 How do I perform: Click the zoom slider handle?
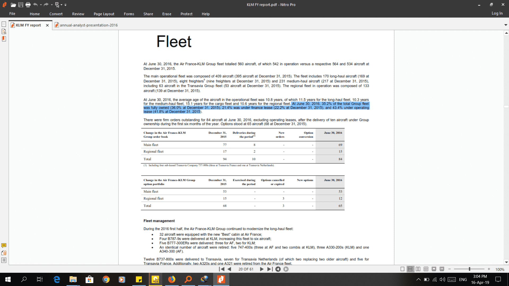click(469, 269)
